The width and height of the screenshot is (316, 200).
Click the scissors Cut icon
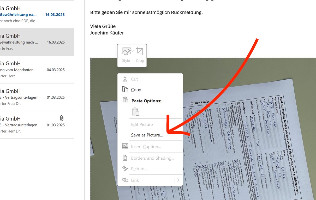tap(125, 79)
